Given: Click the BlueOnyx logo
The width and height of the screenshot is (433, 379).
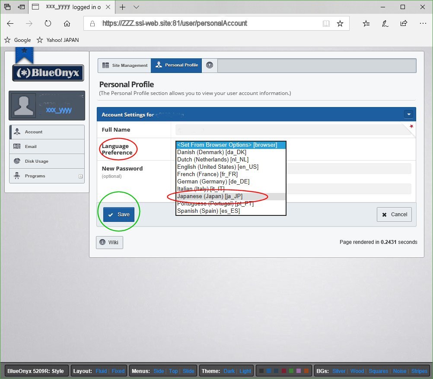Looking at the screenshot, I should pyautogui.click(x=48, y=73).
